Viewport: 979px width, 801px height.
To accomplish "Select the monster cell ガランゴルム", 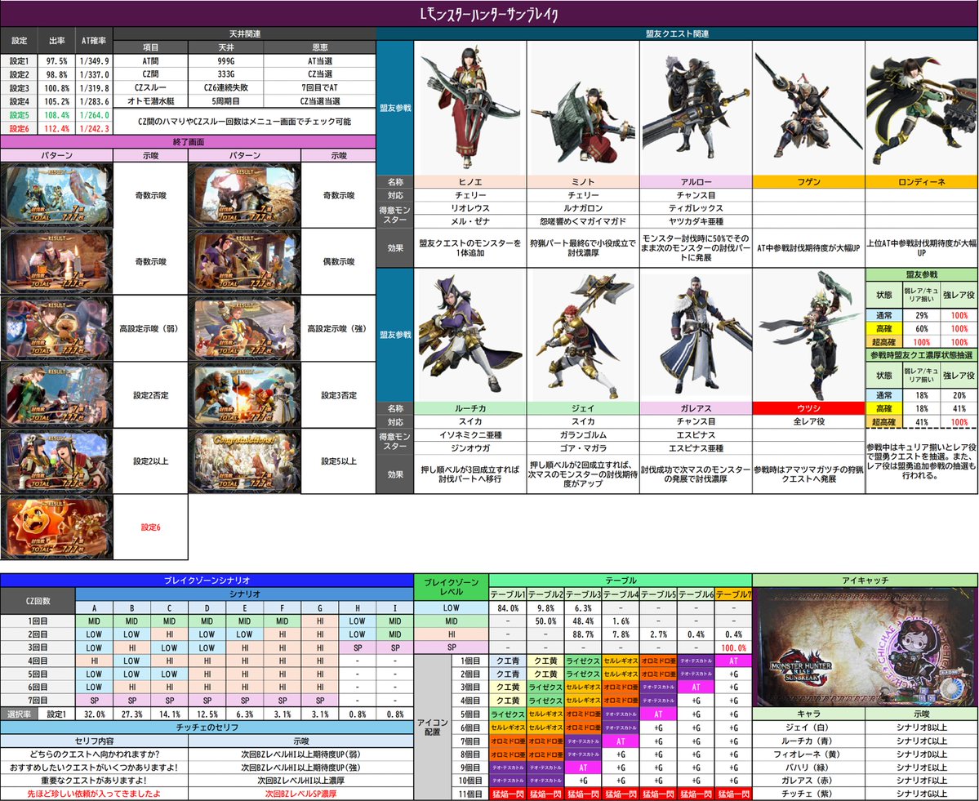I will [x=583, y=435].
